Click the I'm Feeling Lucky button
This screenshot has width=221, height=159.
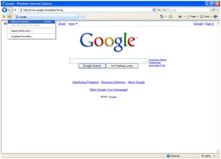coord(122,66)
